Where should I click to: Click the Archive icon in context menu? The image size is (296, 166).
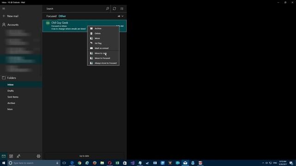click(x=92, y=29)
